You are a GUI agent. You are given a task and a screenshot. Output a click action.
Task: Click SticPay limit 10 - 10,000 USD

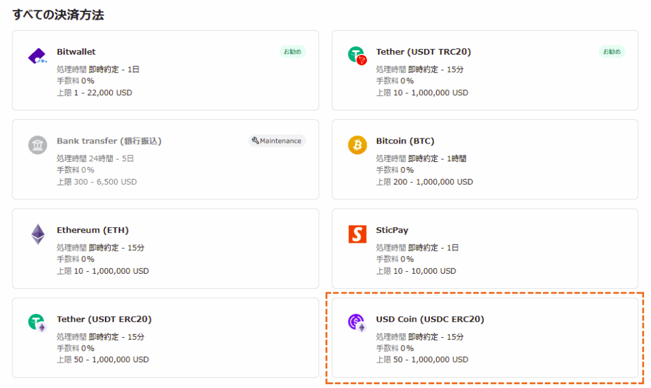pos(416,271)
